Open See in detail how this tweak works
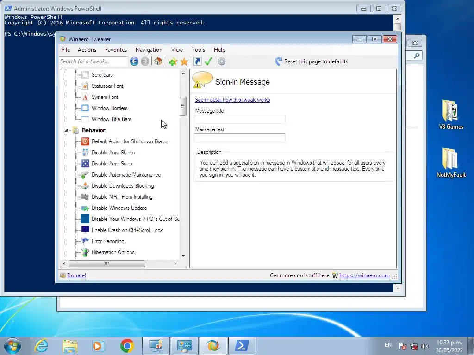The image size is (474, 355). click(232, 100)
